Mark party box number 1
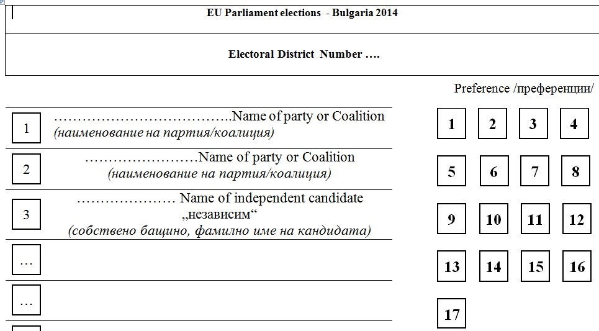This screenshot has height=331, width=599. tap(26, 128)
